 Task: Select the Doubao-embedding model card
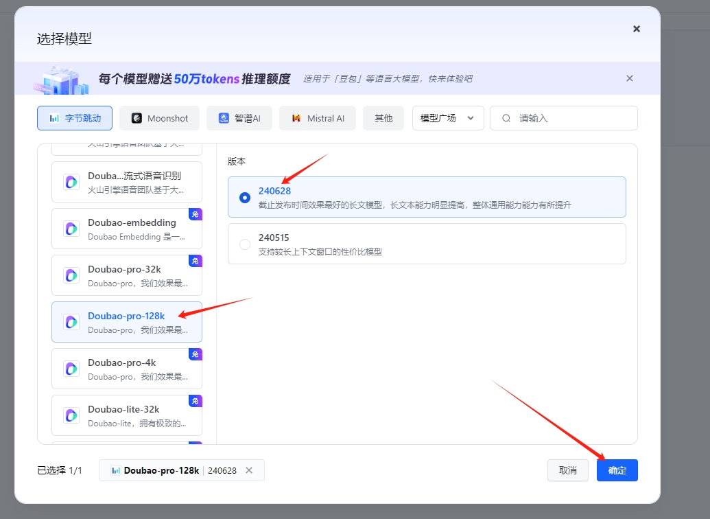(x=127, y=229)
